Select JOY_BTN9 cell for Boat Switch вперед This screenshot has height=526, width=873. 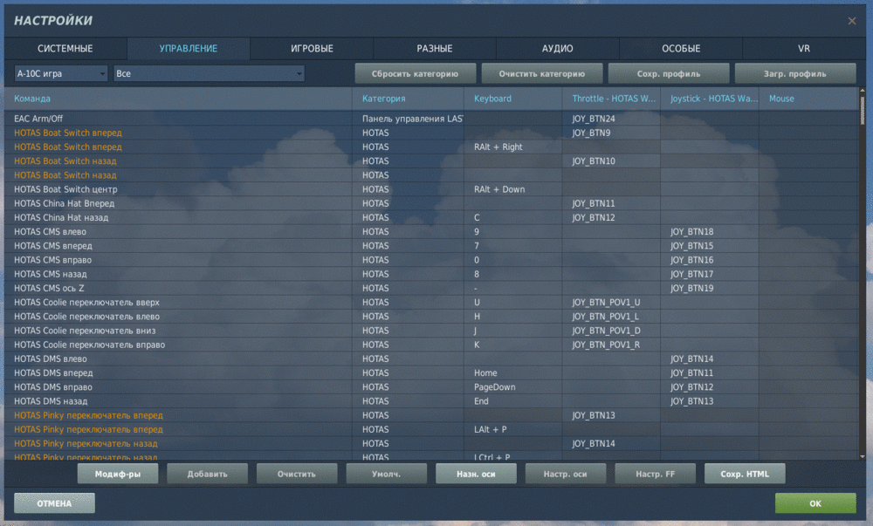611,133
